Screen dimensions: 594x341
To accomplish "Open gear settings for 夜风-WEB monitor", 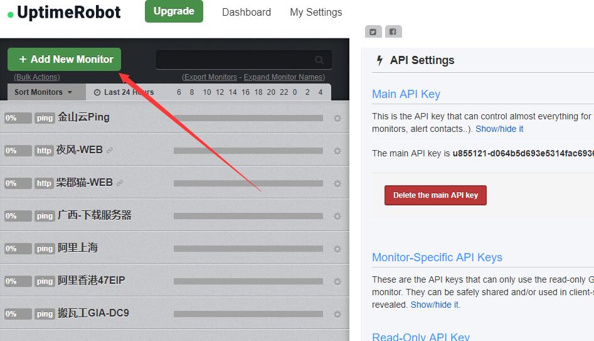I will point(337,151).
